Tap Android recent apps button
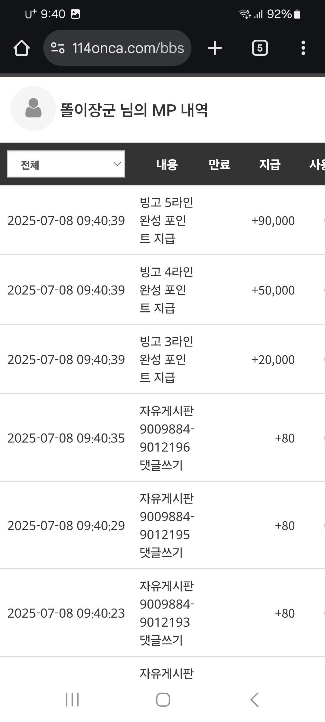The image size is (325, 722). tap(72, 699)
